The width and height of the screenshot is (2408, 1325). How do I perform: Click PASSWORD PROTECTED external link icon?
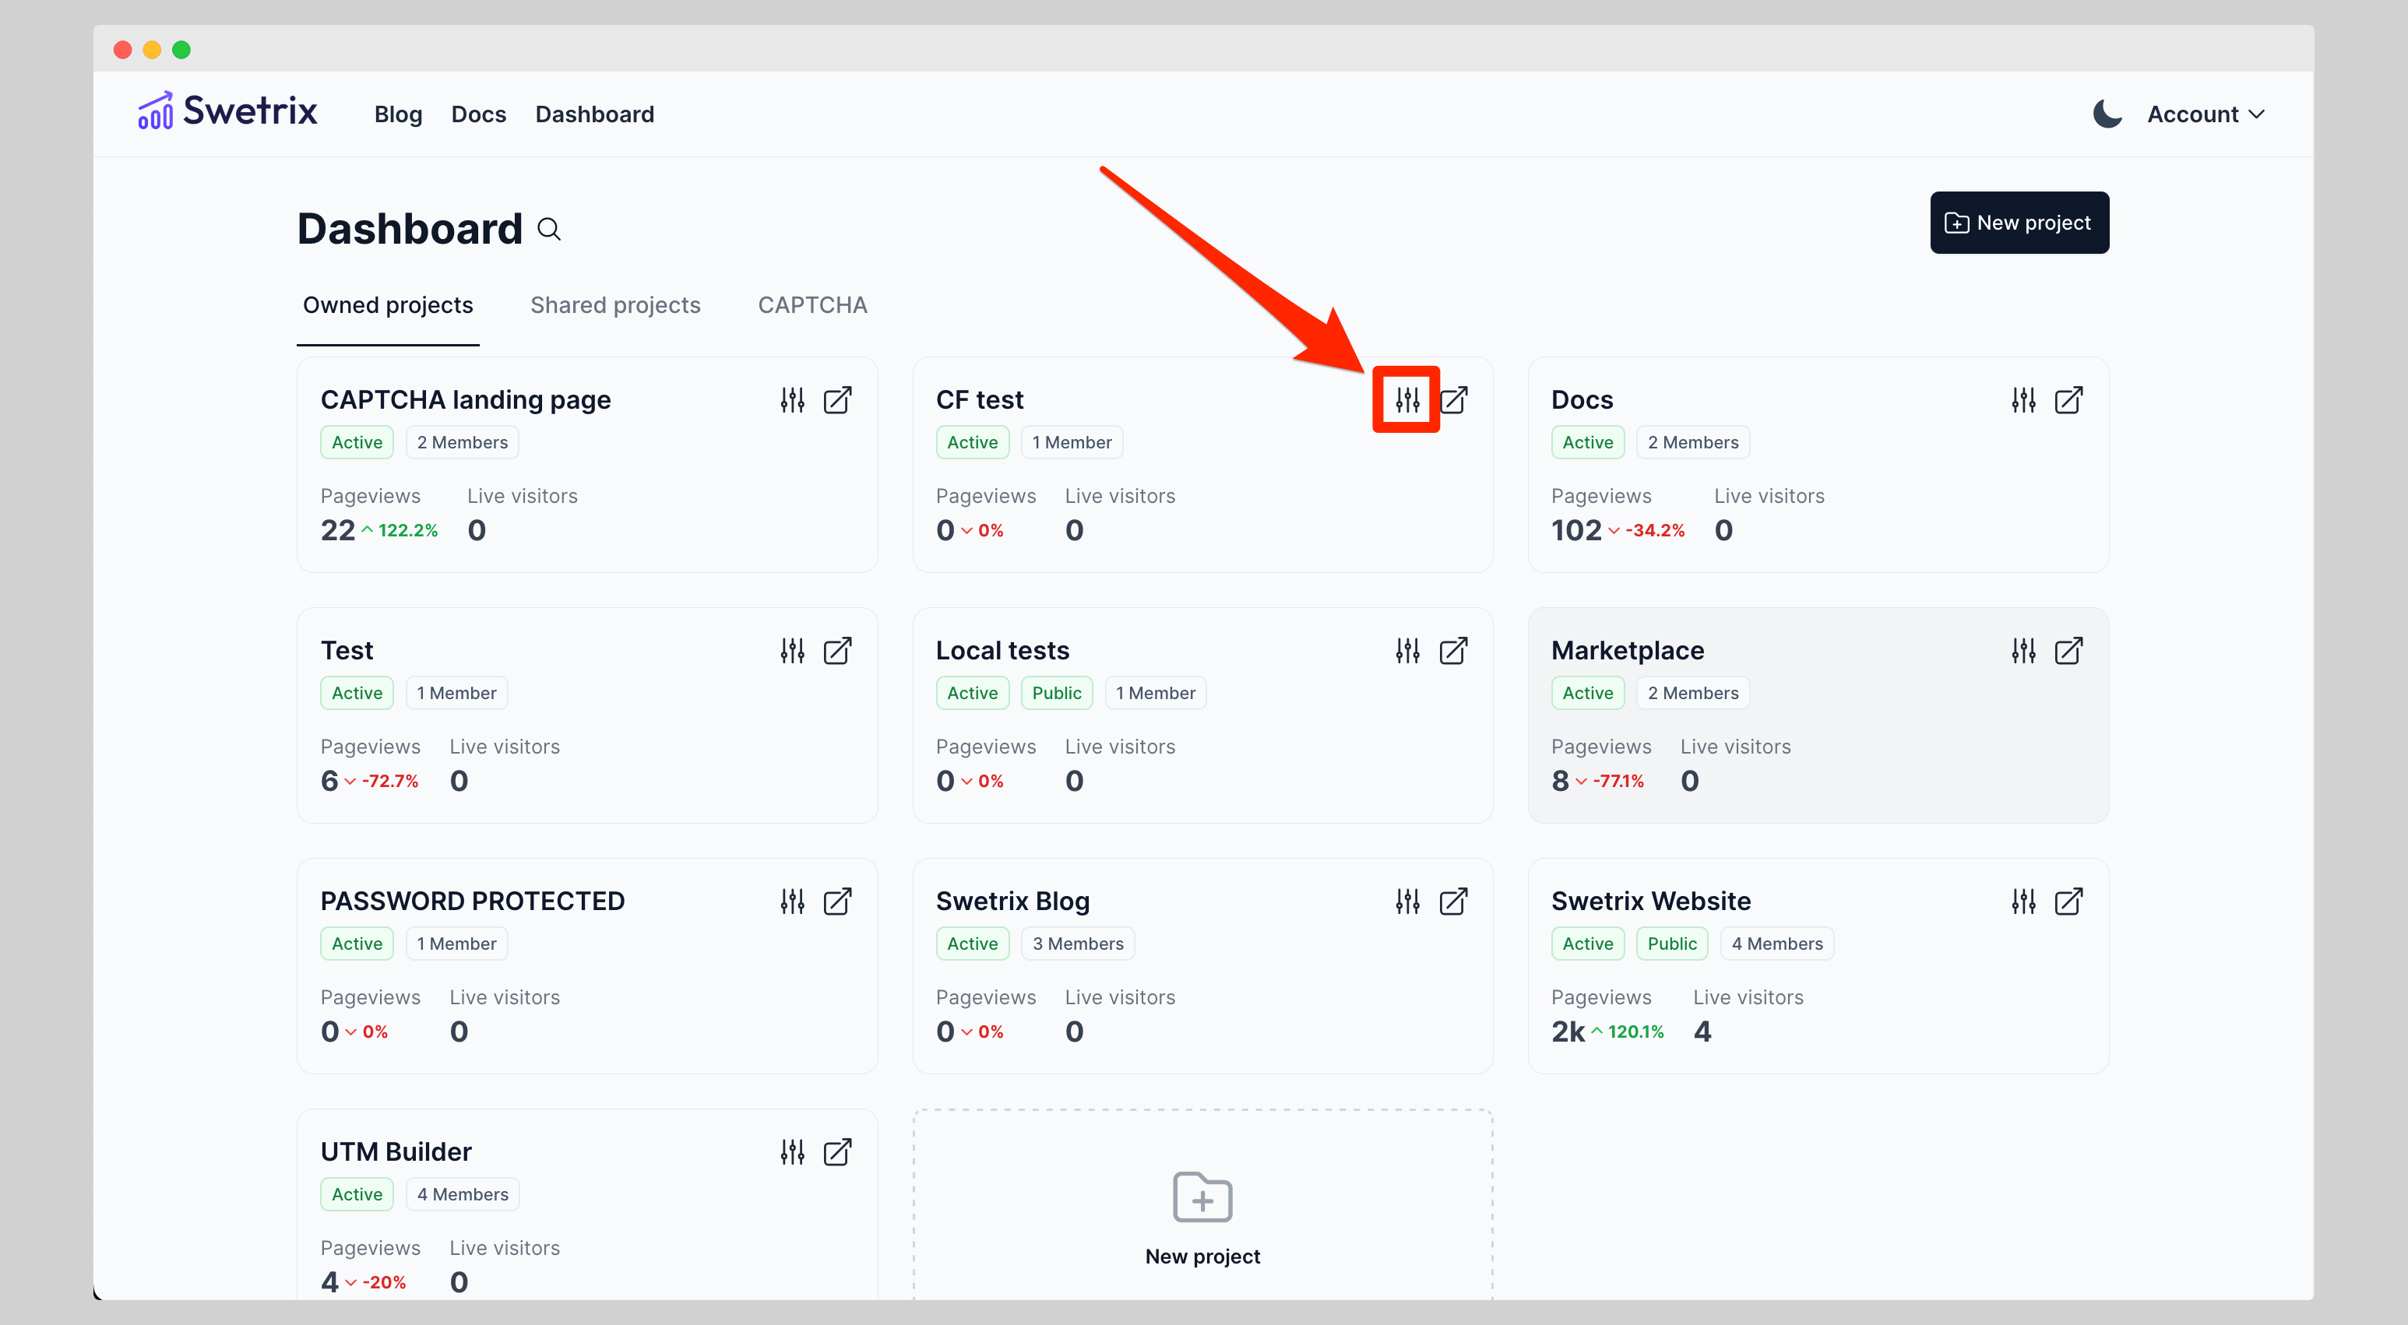tap(836, 901)
